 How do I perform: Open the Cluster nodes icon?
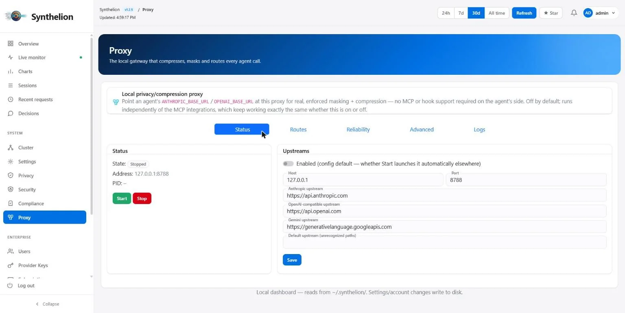coord(11,148)
